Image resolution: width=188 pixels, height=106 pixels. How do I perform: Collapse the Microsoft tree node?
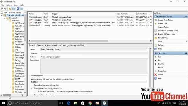pyautogui.click(x=5, y=18)
